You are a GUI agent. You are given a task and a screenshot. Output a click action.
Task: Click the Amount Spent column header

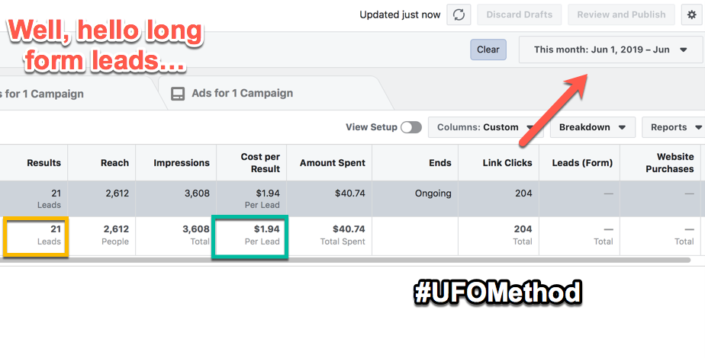pyautogui.click(x=332, y=163)
